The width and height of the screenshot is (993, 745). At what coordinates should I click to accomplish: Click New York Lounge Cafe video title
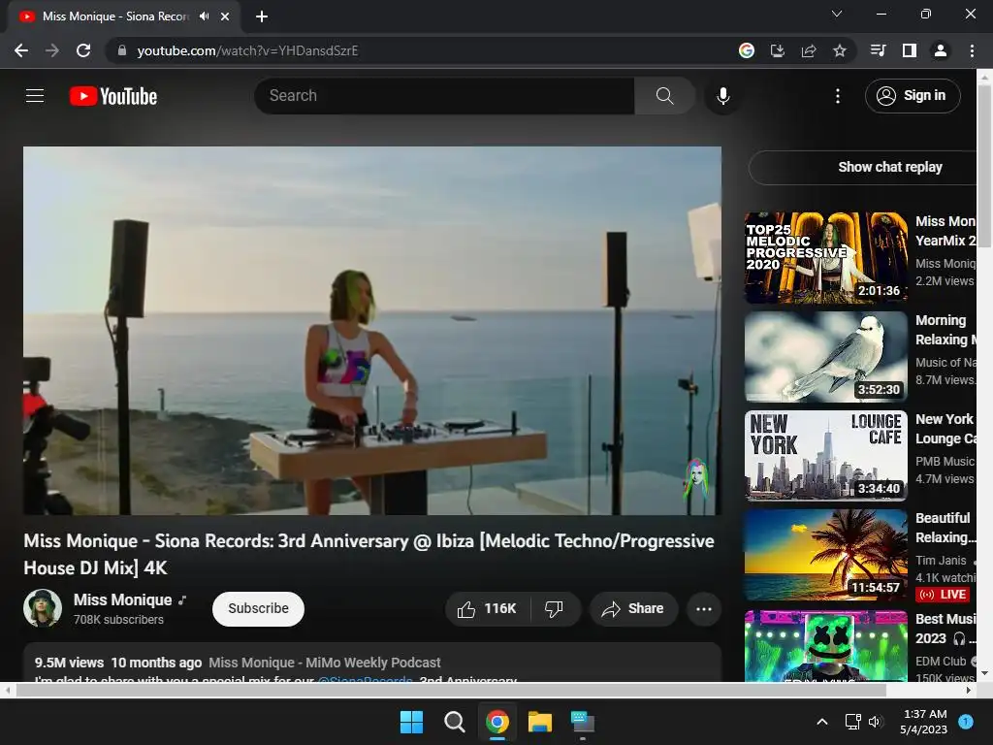click(945, 428)
